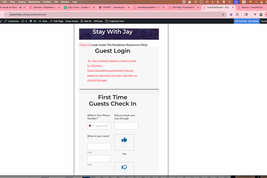Click the Check In navigation link
This screenshot has height=178, width=267.
point(85,45)
